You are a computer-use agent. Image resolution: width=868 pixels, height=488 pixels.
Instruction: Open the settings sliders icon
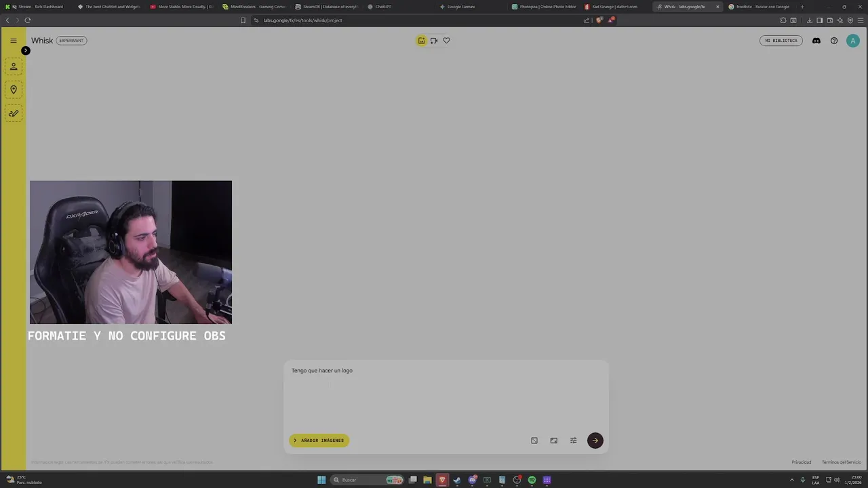click(574, 441)
